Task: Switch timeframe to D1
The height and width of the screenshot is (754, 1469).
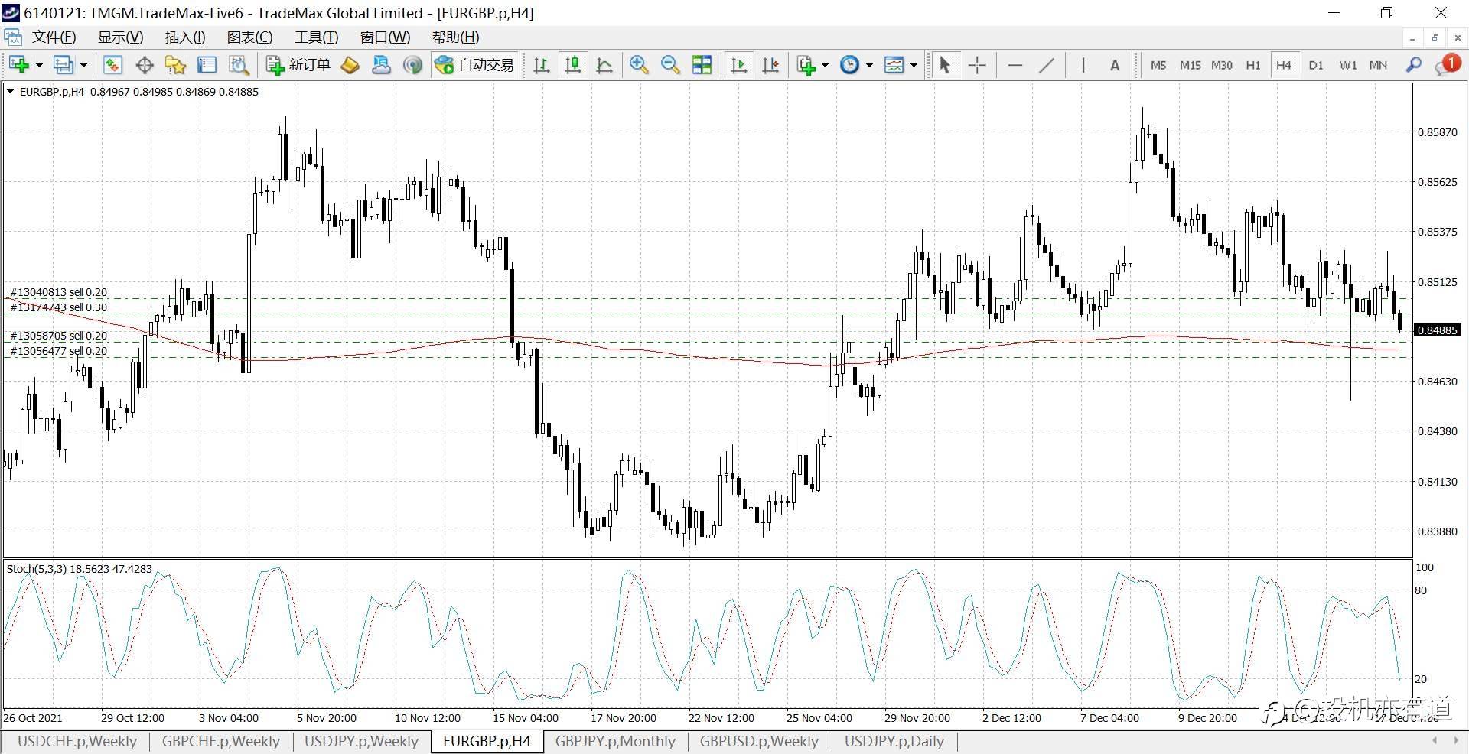Action: pyautogui.click(x=1315, y=65)
